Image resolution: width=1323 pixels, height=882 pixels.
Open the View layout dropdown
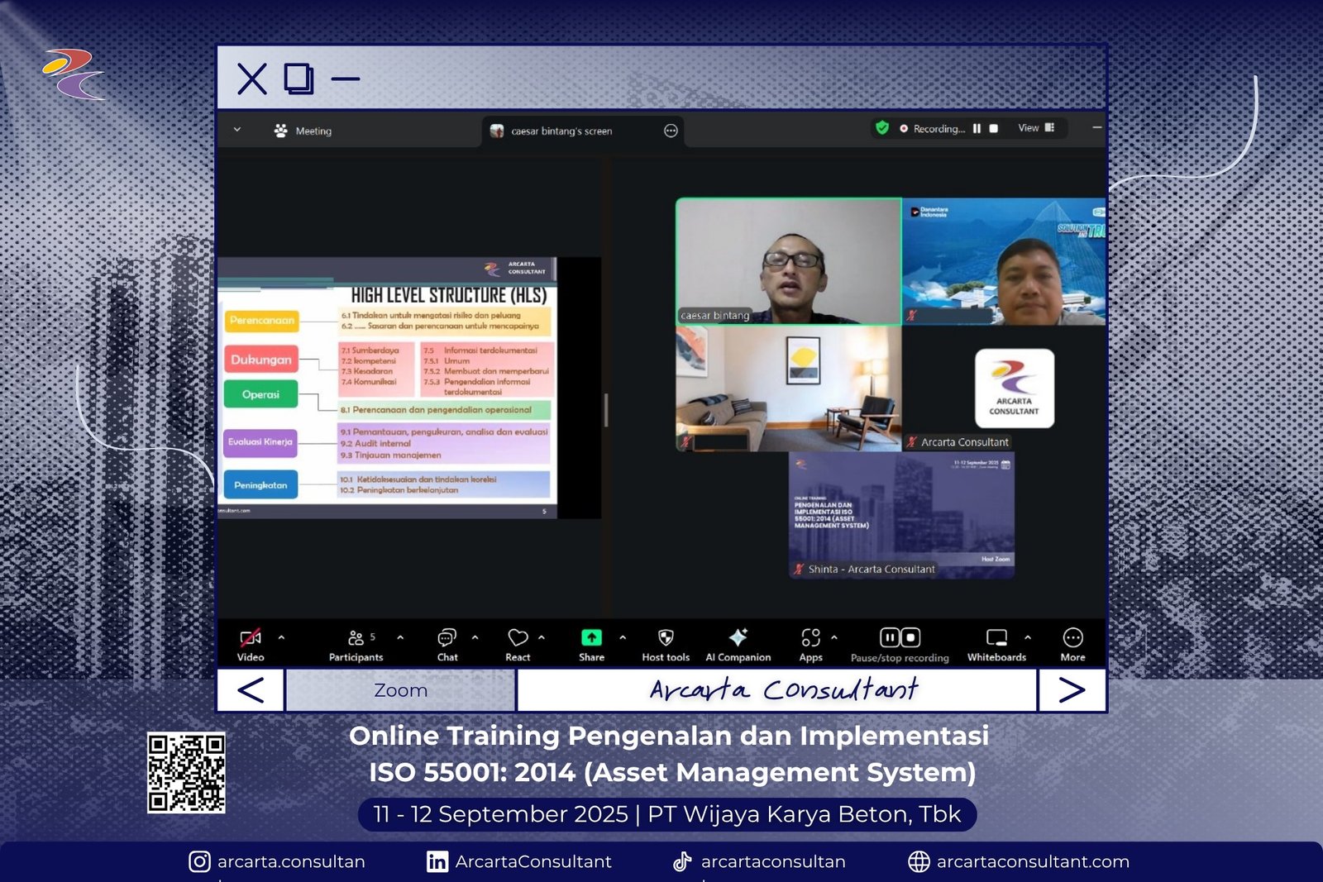point(1036,128)
